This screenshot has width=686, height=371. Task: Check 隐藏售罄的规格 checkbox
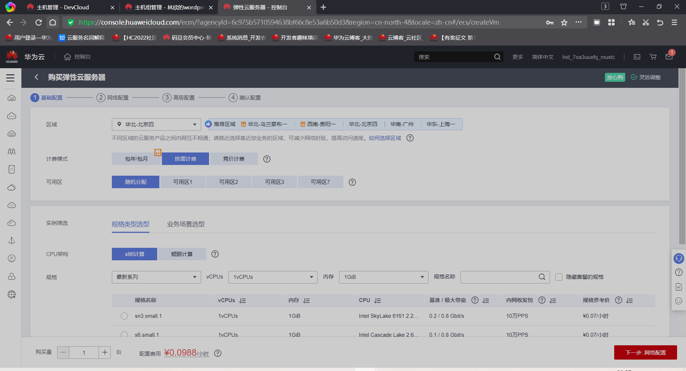tap(559, 277)
